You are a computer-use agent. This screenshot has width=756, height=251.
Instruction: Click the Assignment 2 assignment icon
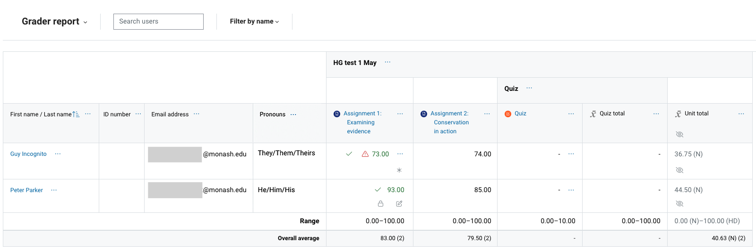[424, 114]
